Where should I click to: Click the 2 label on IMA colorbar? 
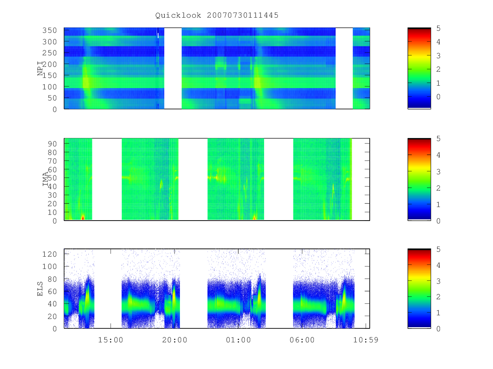click(x=439, y=188)
